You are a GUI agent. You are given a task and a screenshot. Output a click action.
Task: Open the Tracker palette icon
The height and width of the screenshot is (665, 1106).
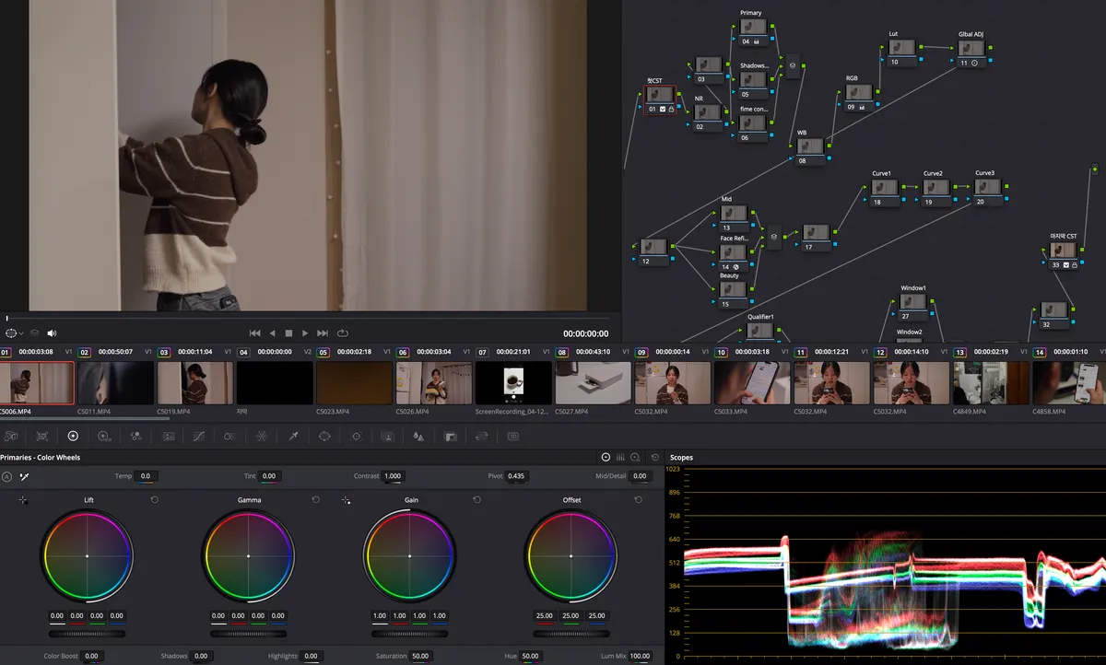(356, 436)
